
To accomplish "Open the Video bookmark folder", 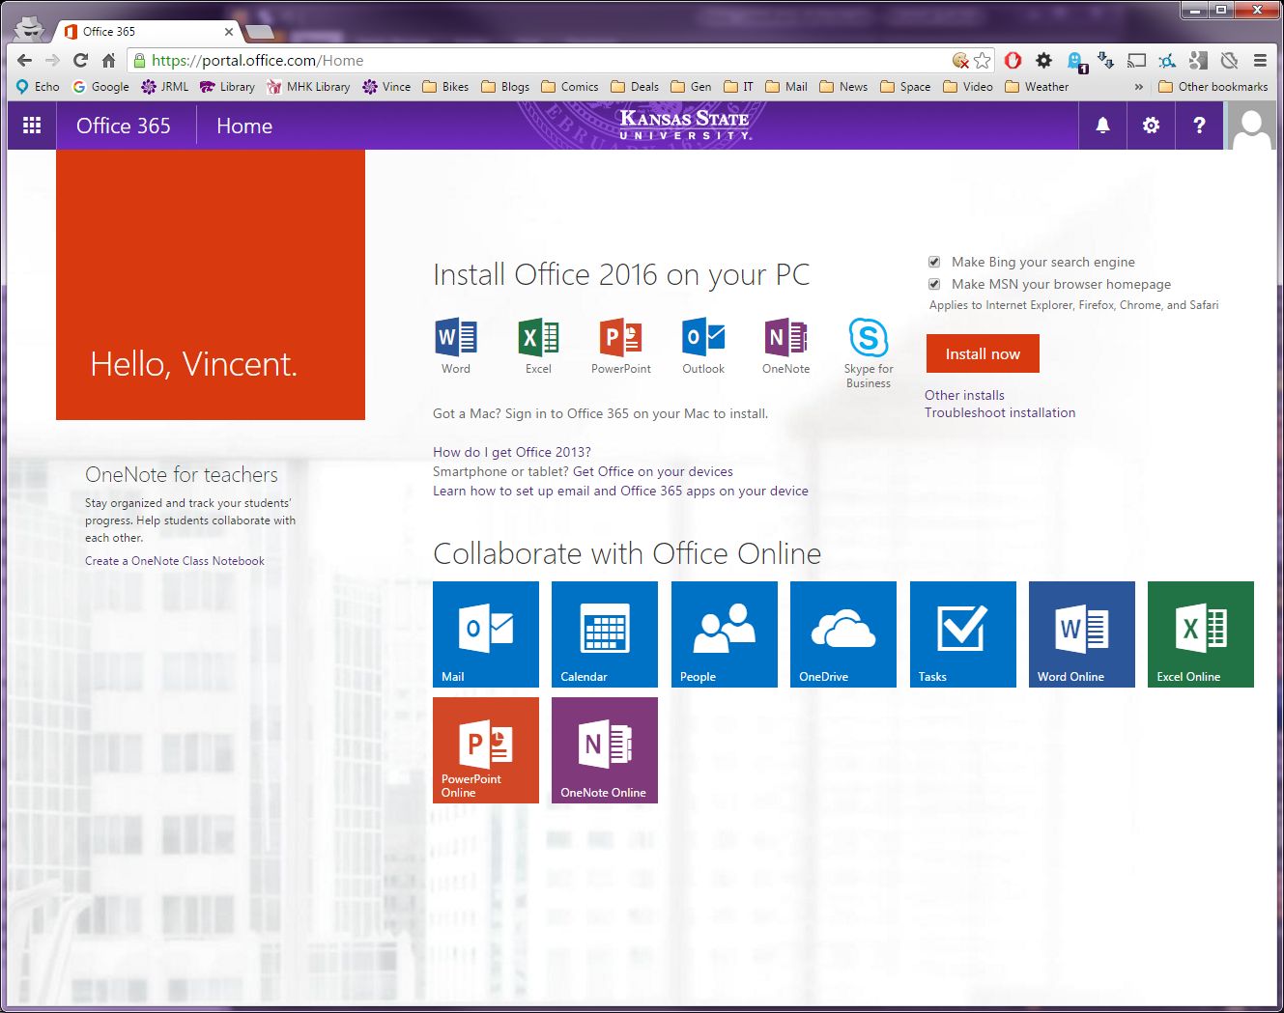I will [x=968, y=87].
